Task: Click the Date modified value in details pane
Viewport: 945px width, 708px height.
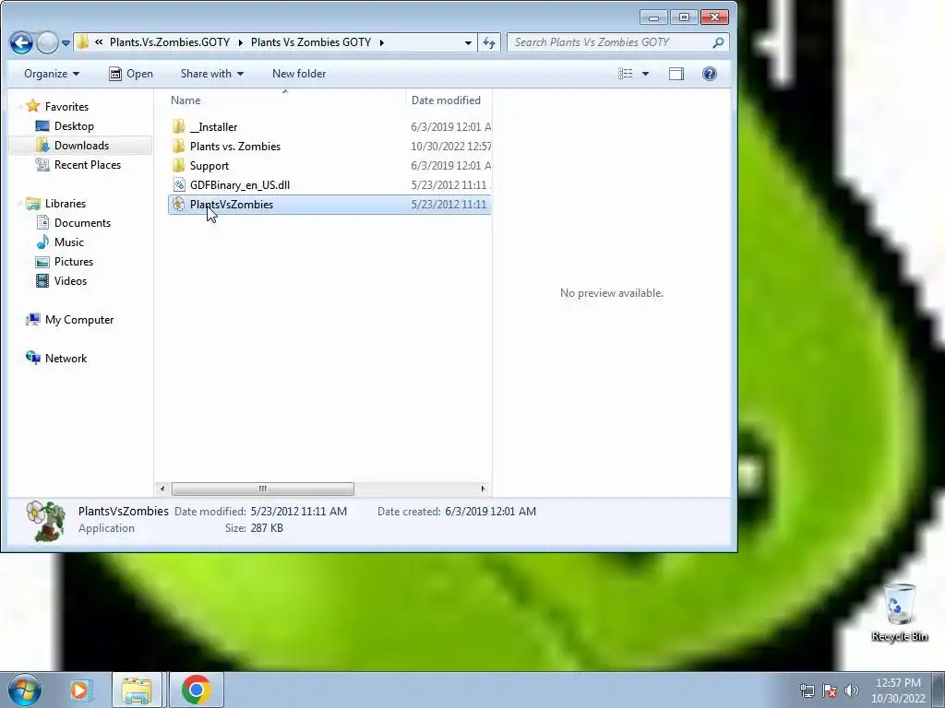Action: click(x=299, y=511)
